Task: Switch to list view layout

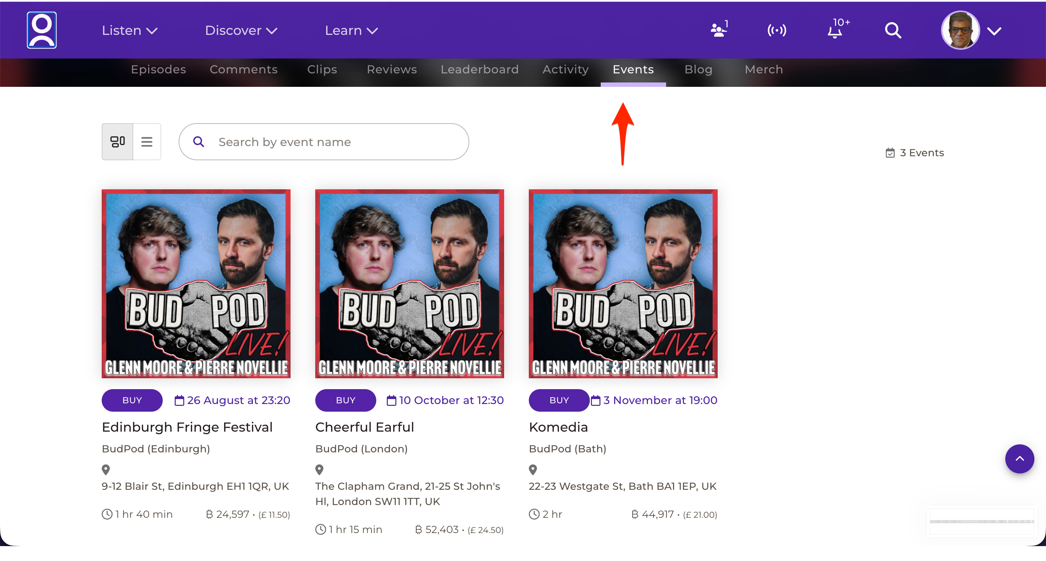Action: (x=147, y=142)
